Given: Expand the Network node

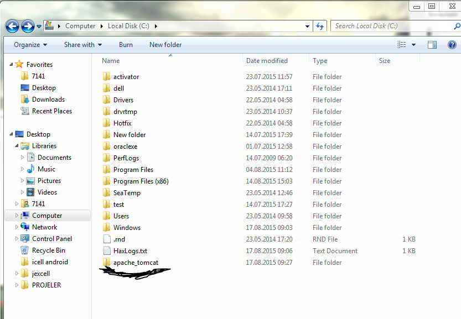Looking at the screenshot, I should click(17, 227).
